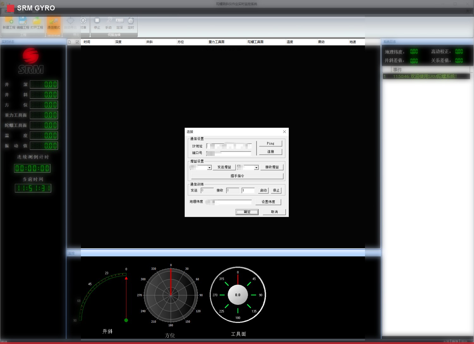
Task: Click the 震动 column header
Action: [x=332, y=42]
